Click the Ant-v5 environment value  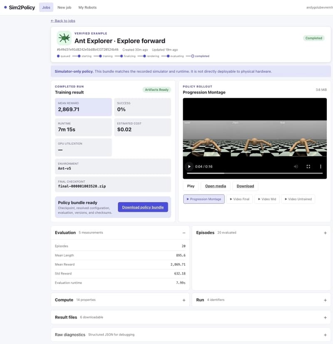click(65, 168)
